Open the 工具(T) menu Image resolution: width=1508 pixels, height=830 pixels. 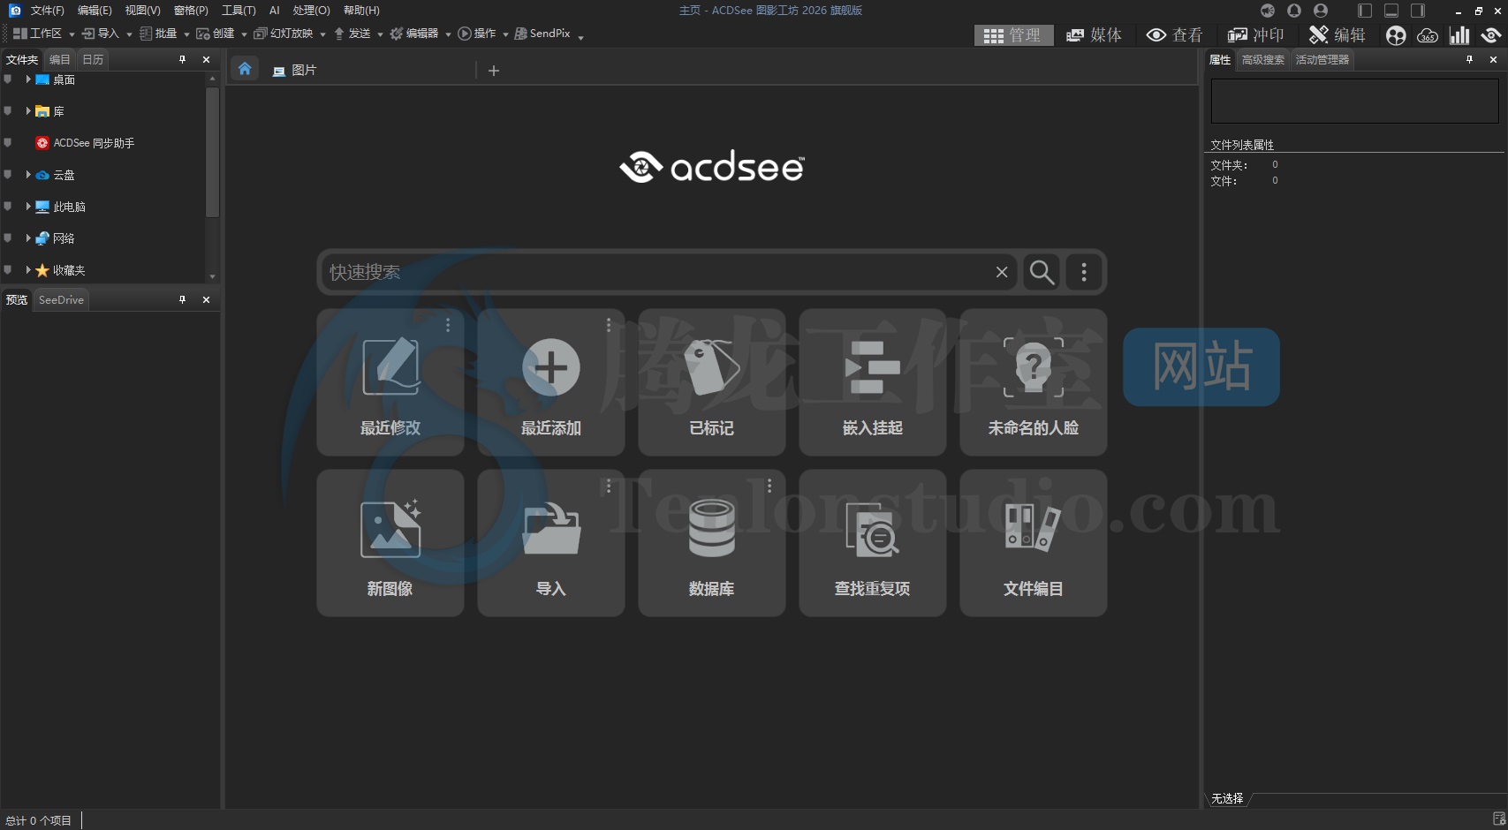[x=237, y=11]
